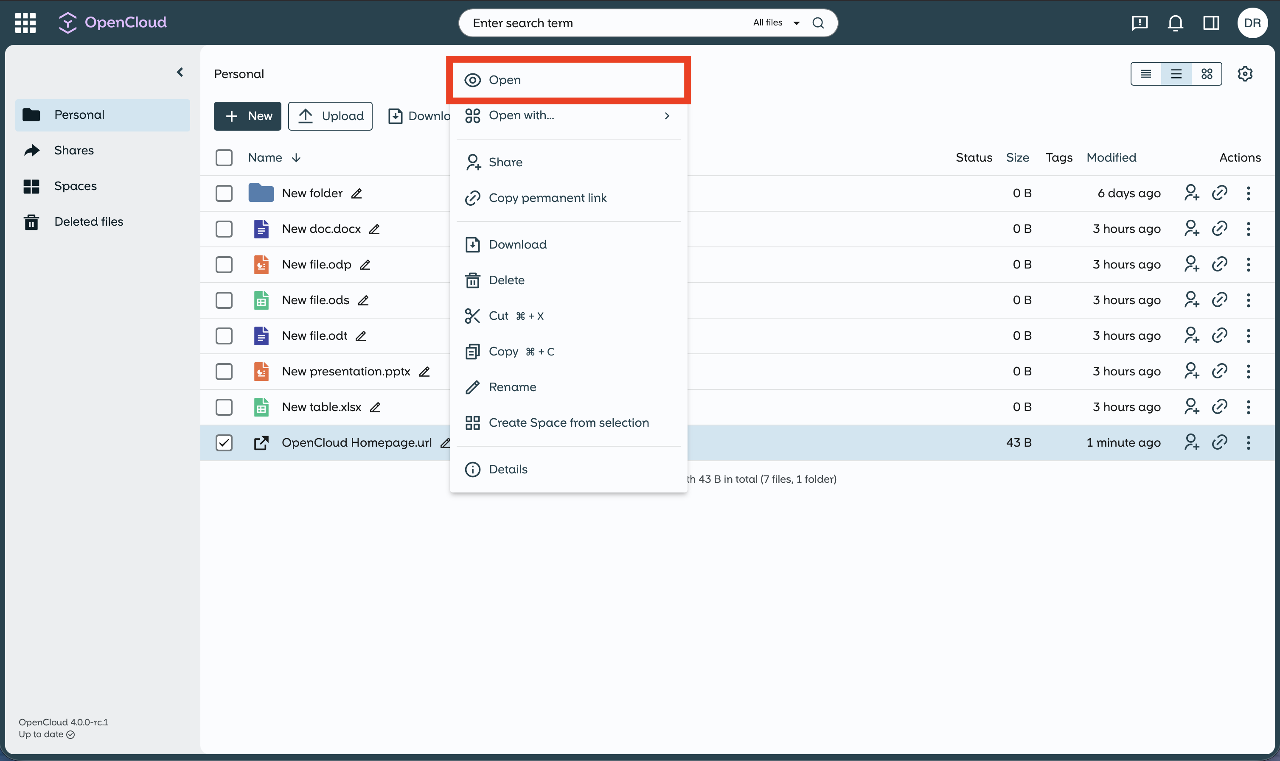Expand the Open with... submenu arrow
1280x761 pixels.
[666, 115]
